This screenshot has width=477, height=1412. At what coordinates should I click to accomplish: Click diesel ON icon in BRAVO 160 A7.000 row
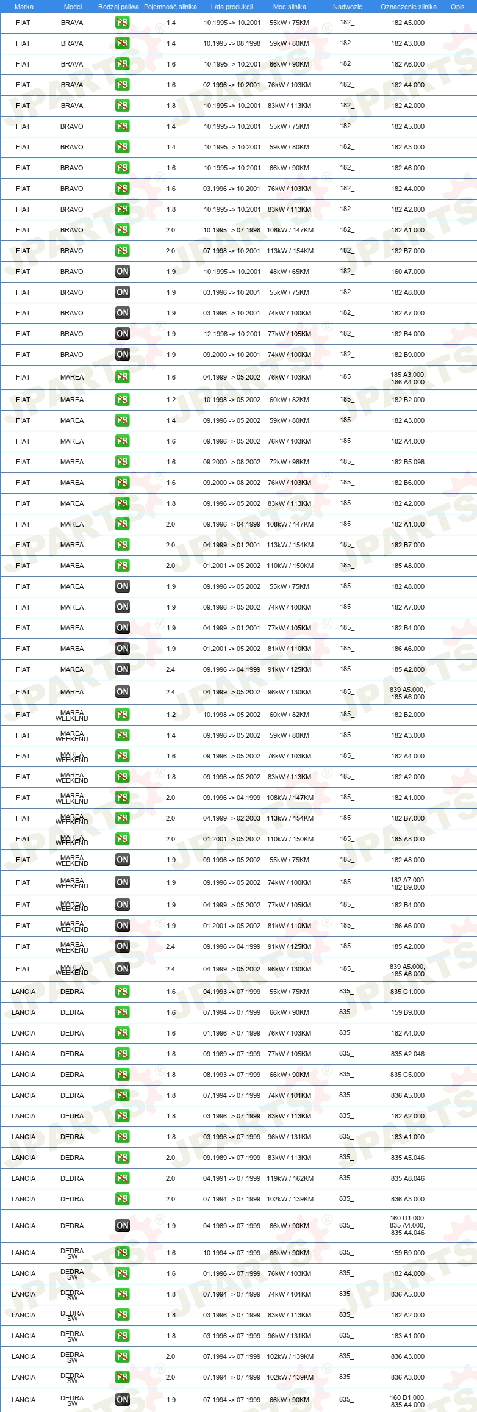tap(123, 272)
